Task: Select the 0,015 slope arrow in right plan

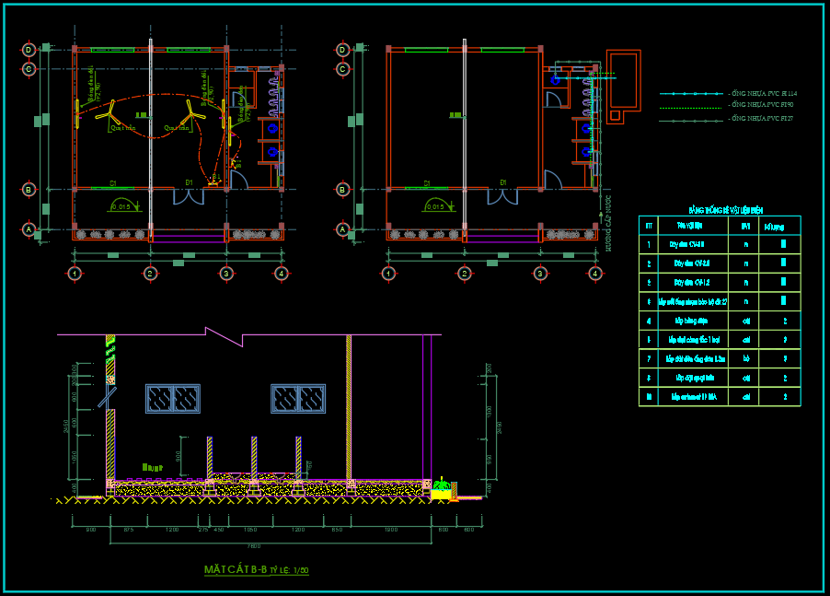Action: [436, 205]
